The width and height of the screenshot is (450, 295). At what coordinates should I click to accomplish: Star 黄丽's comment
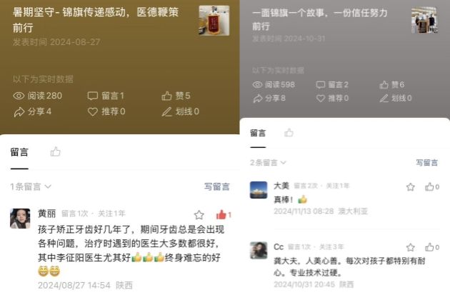click(199, 215)
